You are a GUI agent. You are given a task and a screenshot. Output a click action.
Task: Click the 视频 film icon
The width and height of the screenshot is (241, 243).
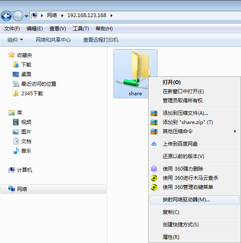click(16, 122)
